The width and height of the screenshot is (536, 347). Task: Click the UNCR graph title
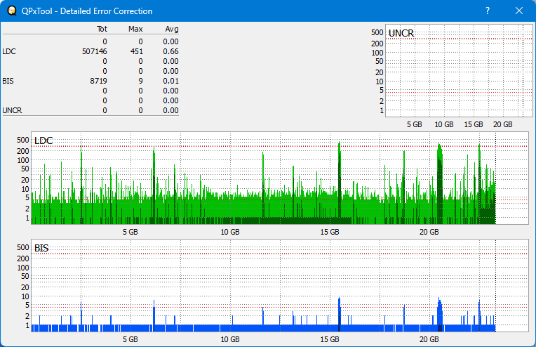pos(401,33)
